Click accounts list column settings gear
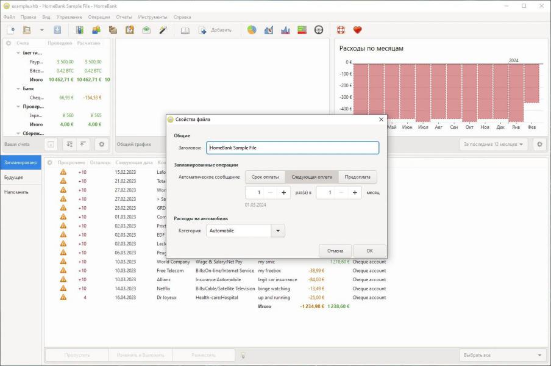 (9, 43)
